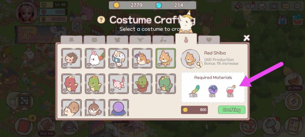Click the 800 gold cost field
Screen dimensions: 305x137
point(194,110)
